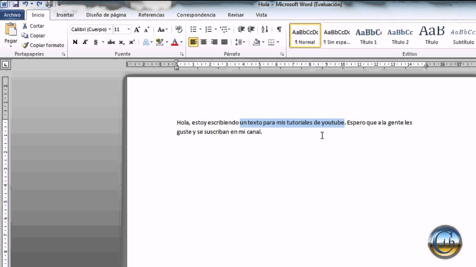This screenshot has width=476, height=267.
Task: Sort the selected text alphabetically
Action: pos(264,29)
